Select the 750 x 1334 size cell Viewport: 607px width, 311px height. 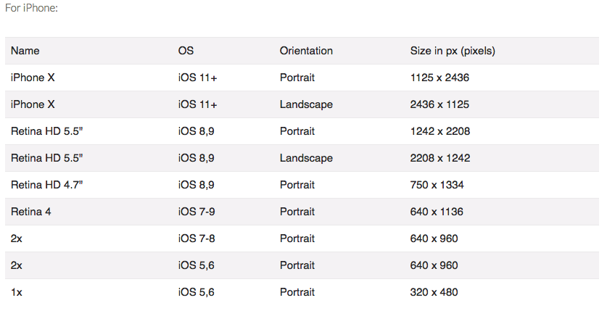tap(437, 185)
